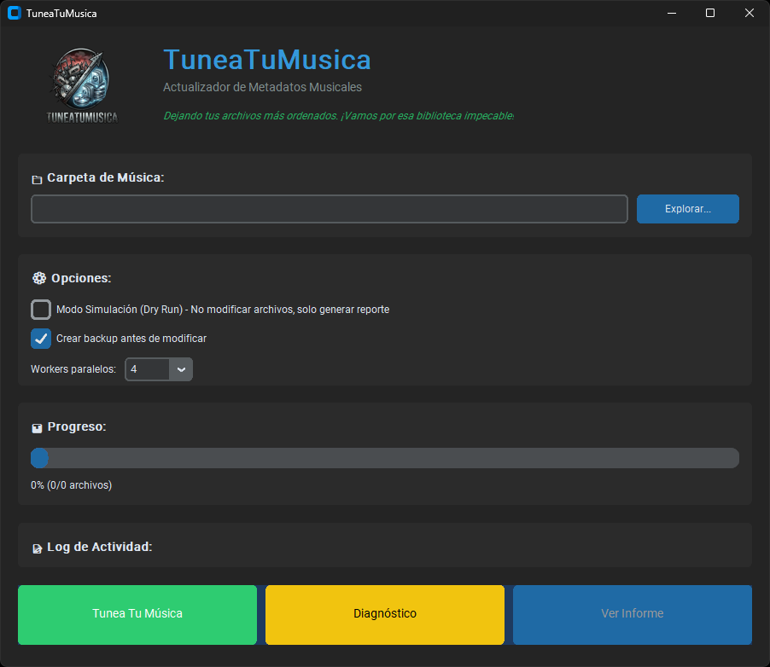
Task: Run the Diagnóstico tool
Action: point(384,614)
